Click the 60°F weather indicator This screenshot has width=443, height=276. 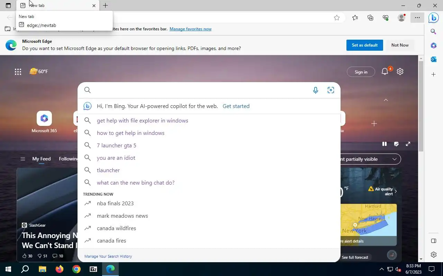tap(38, 71)
